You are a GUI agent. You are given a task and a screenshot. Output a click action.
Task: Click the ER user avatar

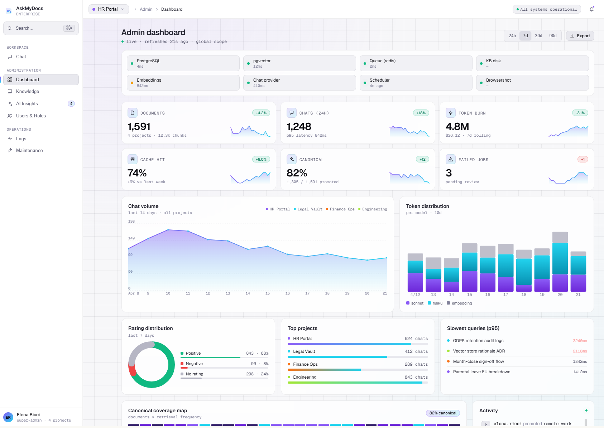click(8, 417)
